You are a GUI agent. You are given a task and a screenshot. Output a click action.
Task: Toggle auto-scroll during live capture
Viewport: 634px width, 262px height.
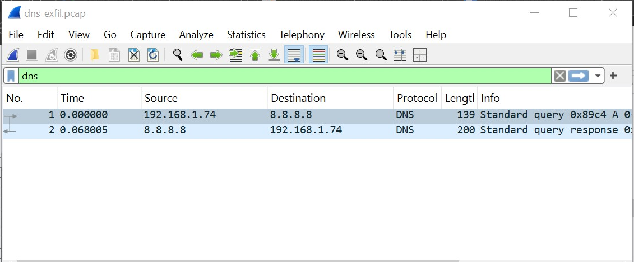[294, 55]
